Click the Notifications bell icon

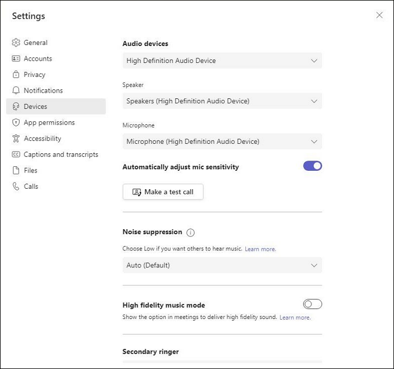(x=16, y=90)
